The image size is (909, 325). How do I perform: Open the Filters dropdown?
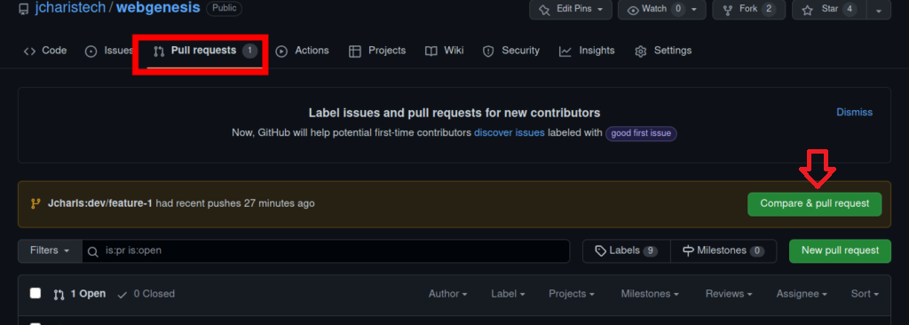[x=50, y=250]
